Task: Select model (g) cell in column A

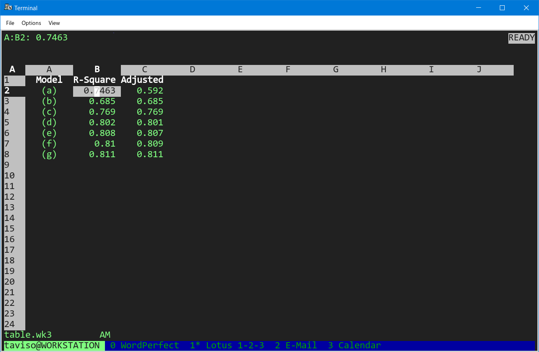Action: pyautogui.click(x=49, y=154)
